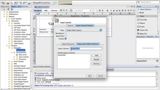Click the memory usage bar to run garbage collection
Screen dimensions: 160x90
[x=65, y=3]
